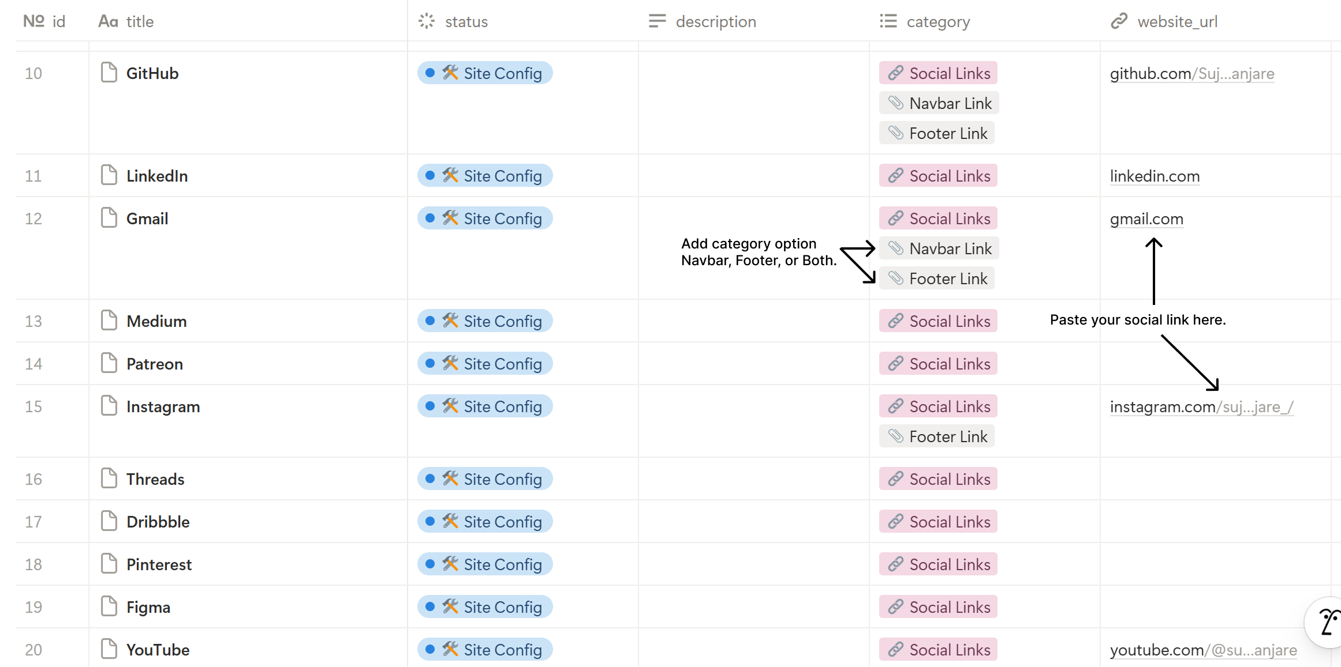Open the floating help widget at bottom right

coord(1328,623)
